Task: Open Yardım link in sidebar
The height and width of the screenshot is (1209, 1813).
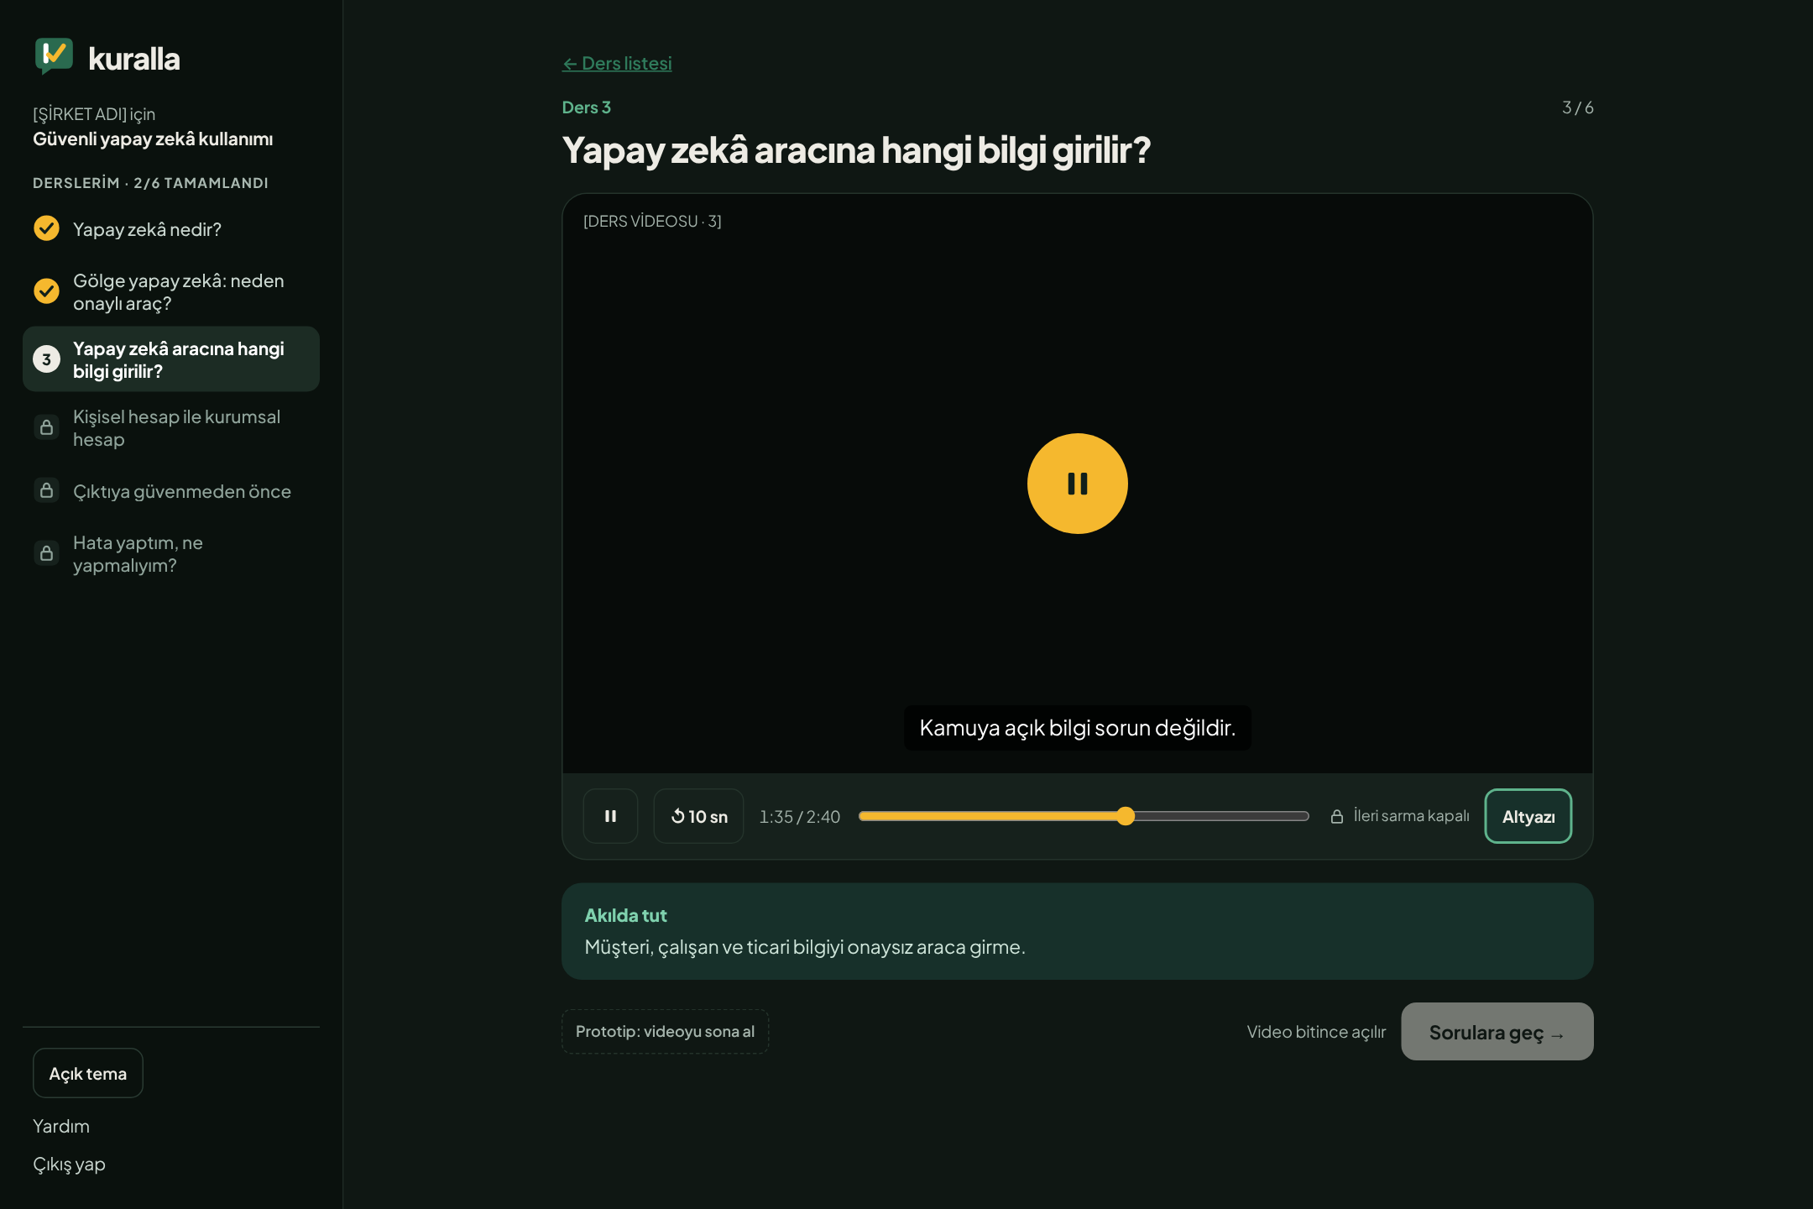Action: (61, 1126)
